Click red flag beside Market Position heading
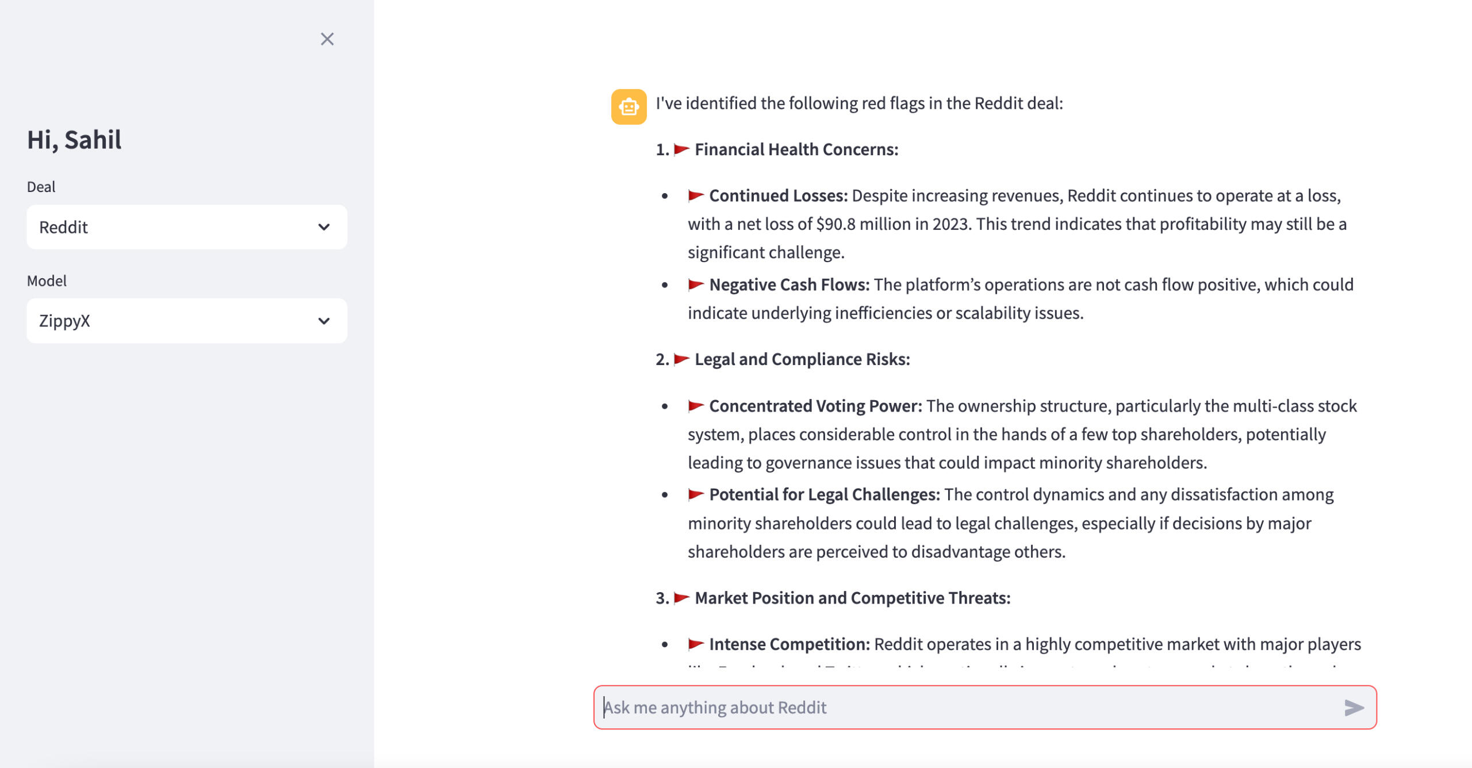The image size is (1472, 768). [x=681, y=598]
